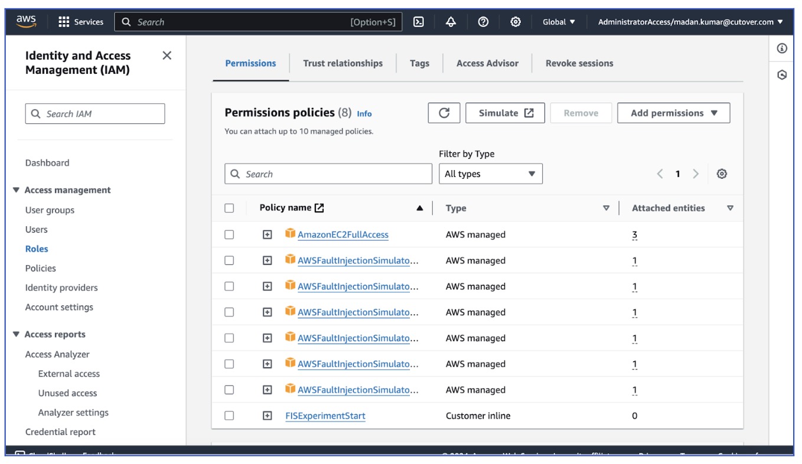This screenshot has height=464, width=802.
Task: Go to Dashboard in the sidebar
Action: pos(47,162)
